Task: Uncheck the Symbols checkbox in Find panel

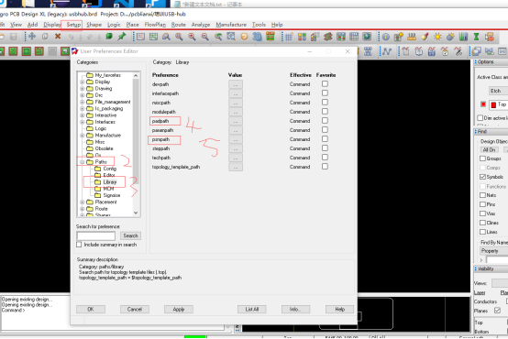Action: [x=482, y=177]
